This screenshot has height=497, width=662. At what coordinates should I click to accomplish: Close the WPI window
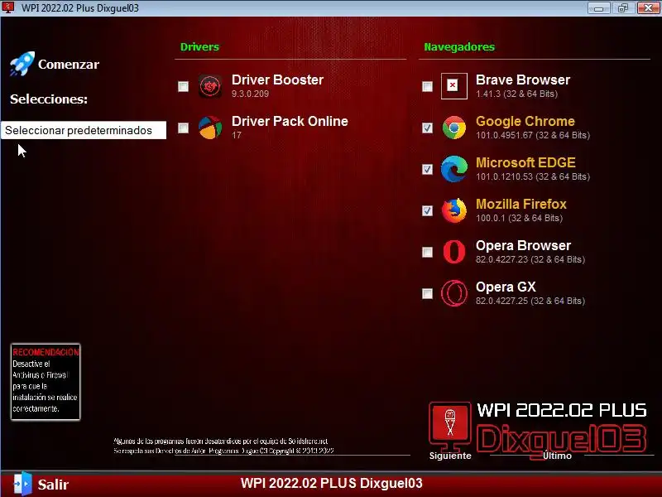tap(648, 8)
